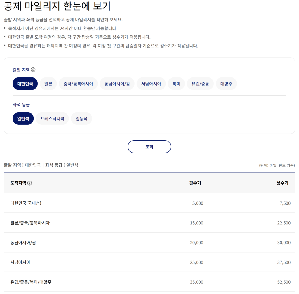Screen dimensions: 299x294
Task: Click the 일본/중국/동북아시아 row label
Action: [x=30, y=223]
